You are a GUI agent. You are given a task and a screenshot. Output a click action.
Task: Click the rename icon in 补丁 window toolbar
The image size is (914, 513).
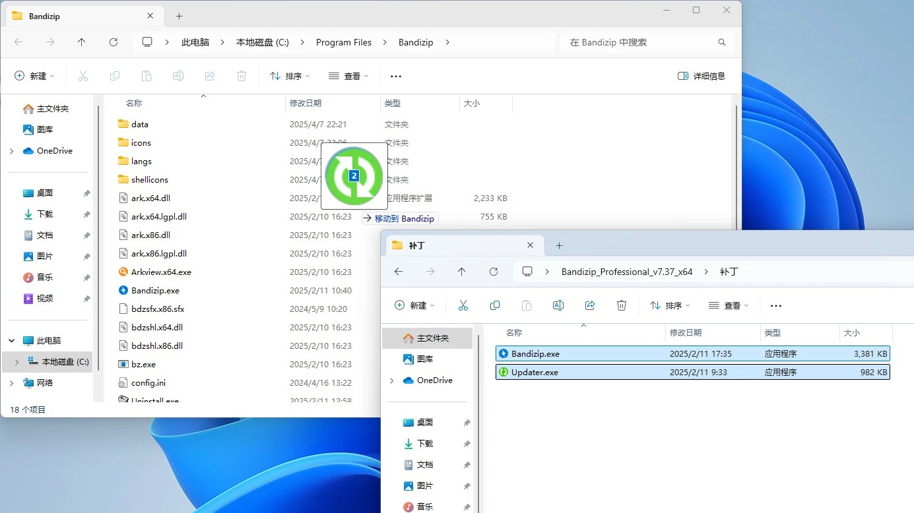pos(558,306)
